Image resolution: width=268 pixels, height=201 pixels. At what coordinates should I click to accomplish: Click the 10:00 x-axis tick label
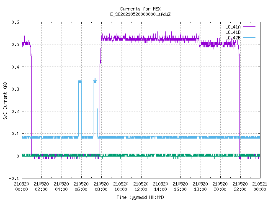(x=121, y=189)
